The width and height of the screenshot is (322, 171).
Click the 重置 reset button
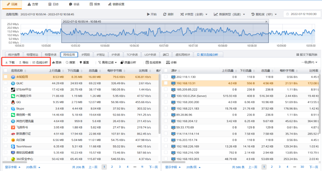pos(84,62)
